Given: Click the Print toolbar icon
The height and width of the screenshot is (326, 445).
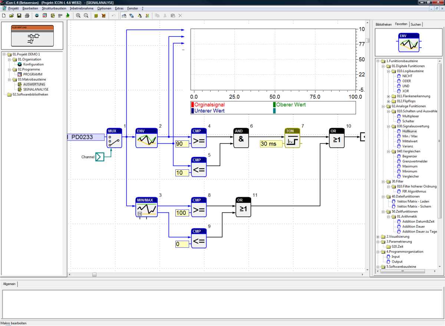Looking at the screenshot, I should (27, 16).
